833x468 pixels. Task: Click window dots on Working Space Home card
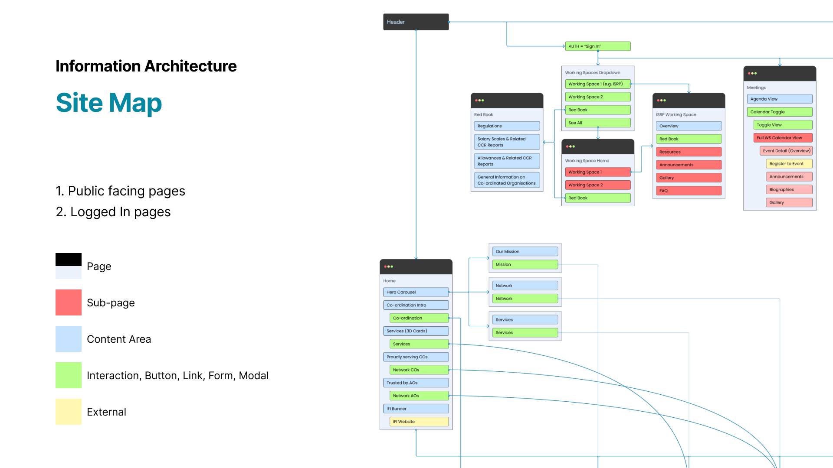click(571, 146)
